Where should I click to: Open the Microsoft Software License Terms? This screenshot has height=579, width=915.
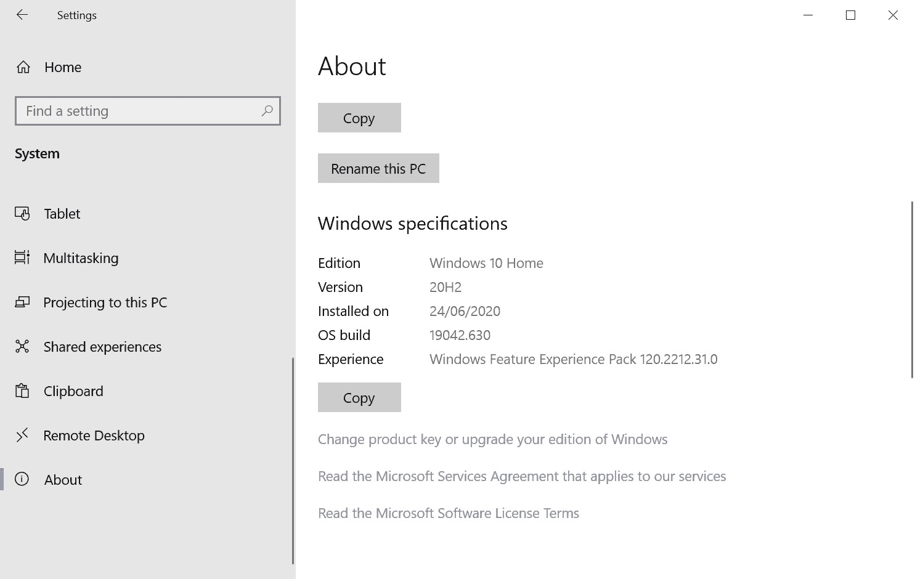[448, 513]
